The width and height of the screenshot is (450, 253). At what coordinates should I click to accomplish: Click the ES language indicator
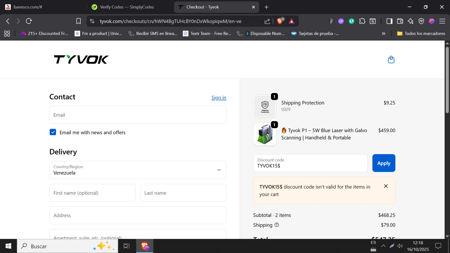(373, 243)
